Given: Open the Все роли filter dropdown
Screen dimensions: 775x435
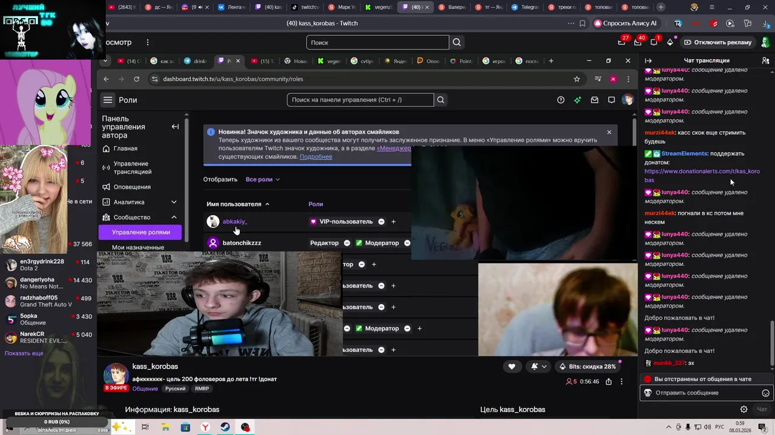Looking at the screenshot, I should pyautogui.click(x=263, y=179).
